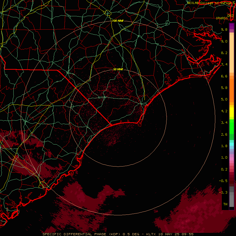Click the 2.6 value on the color scale
Screen dimensions: 236x236
224,135
